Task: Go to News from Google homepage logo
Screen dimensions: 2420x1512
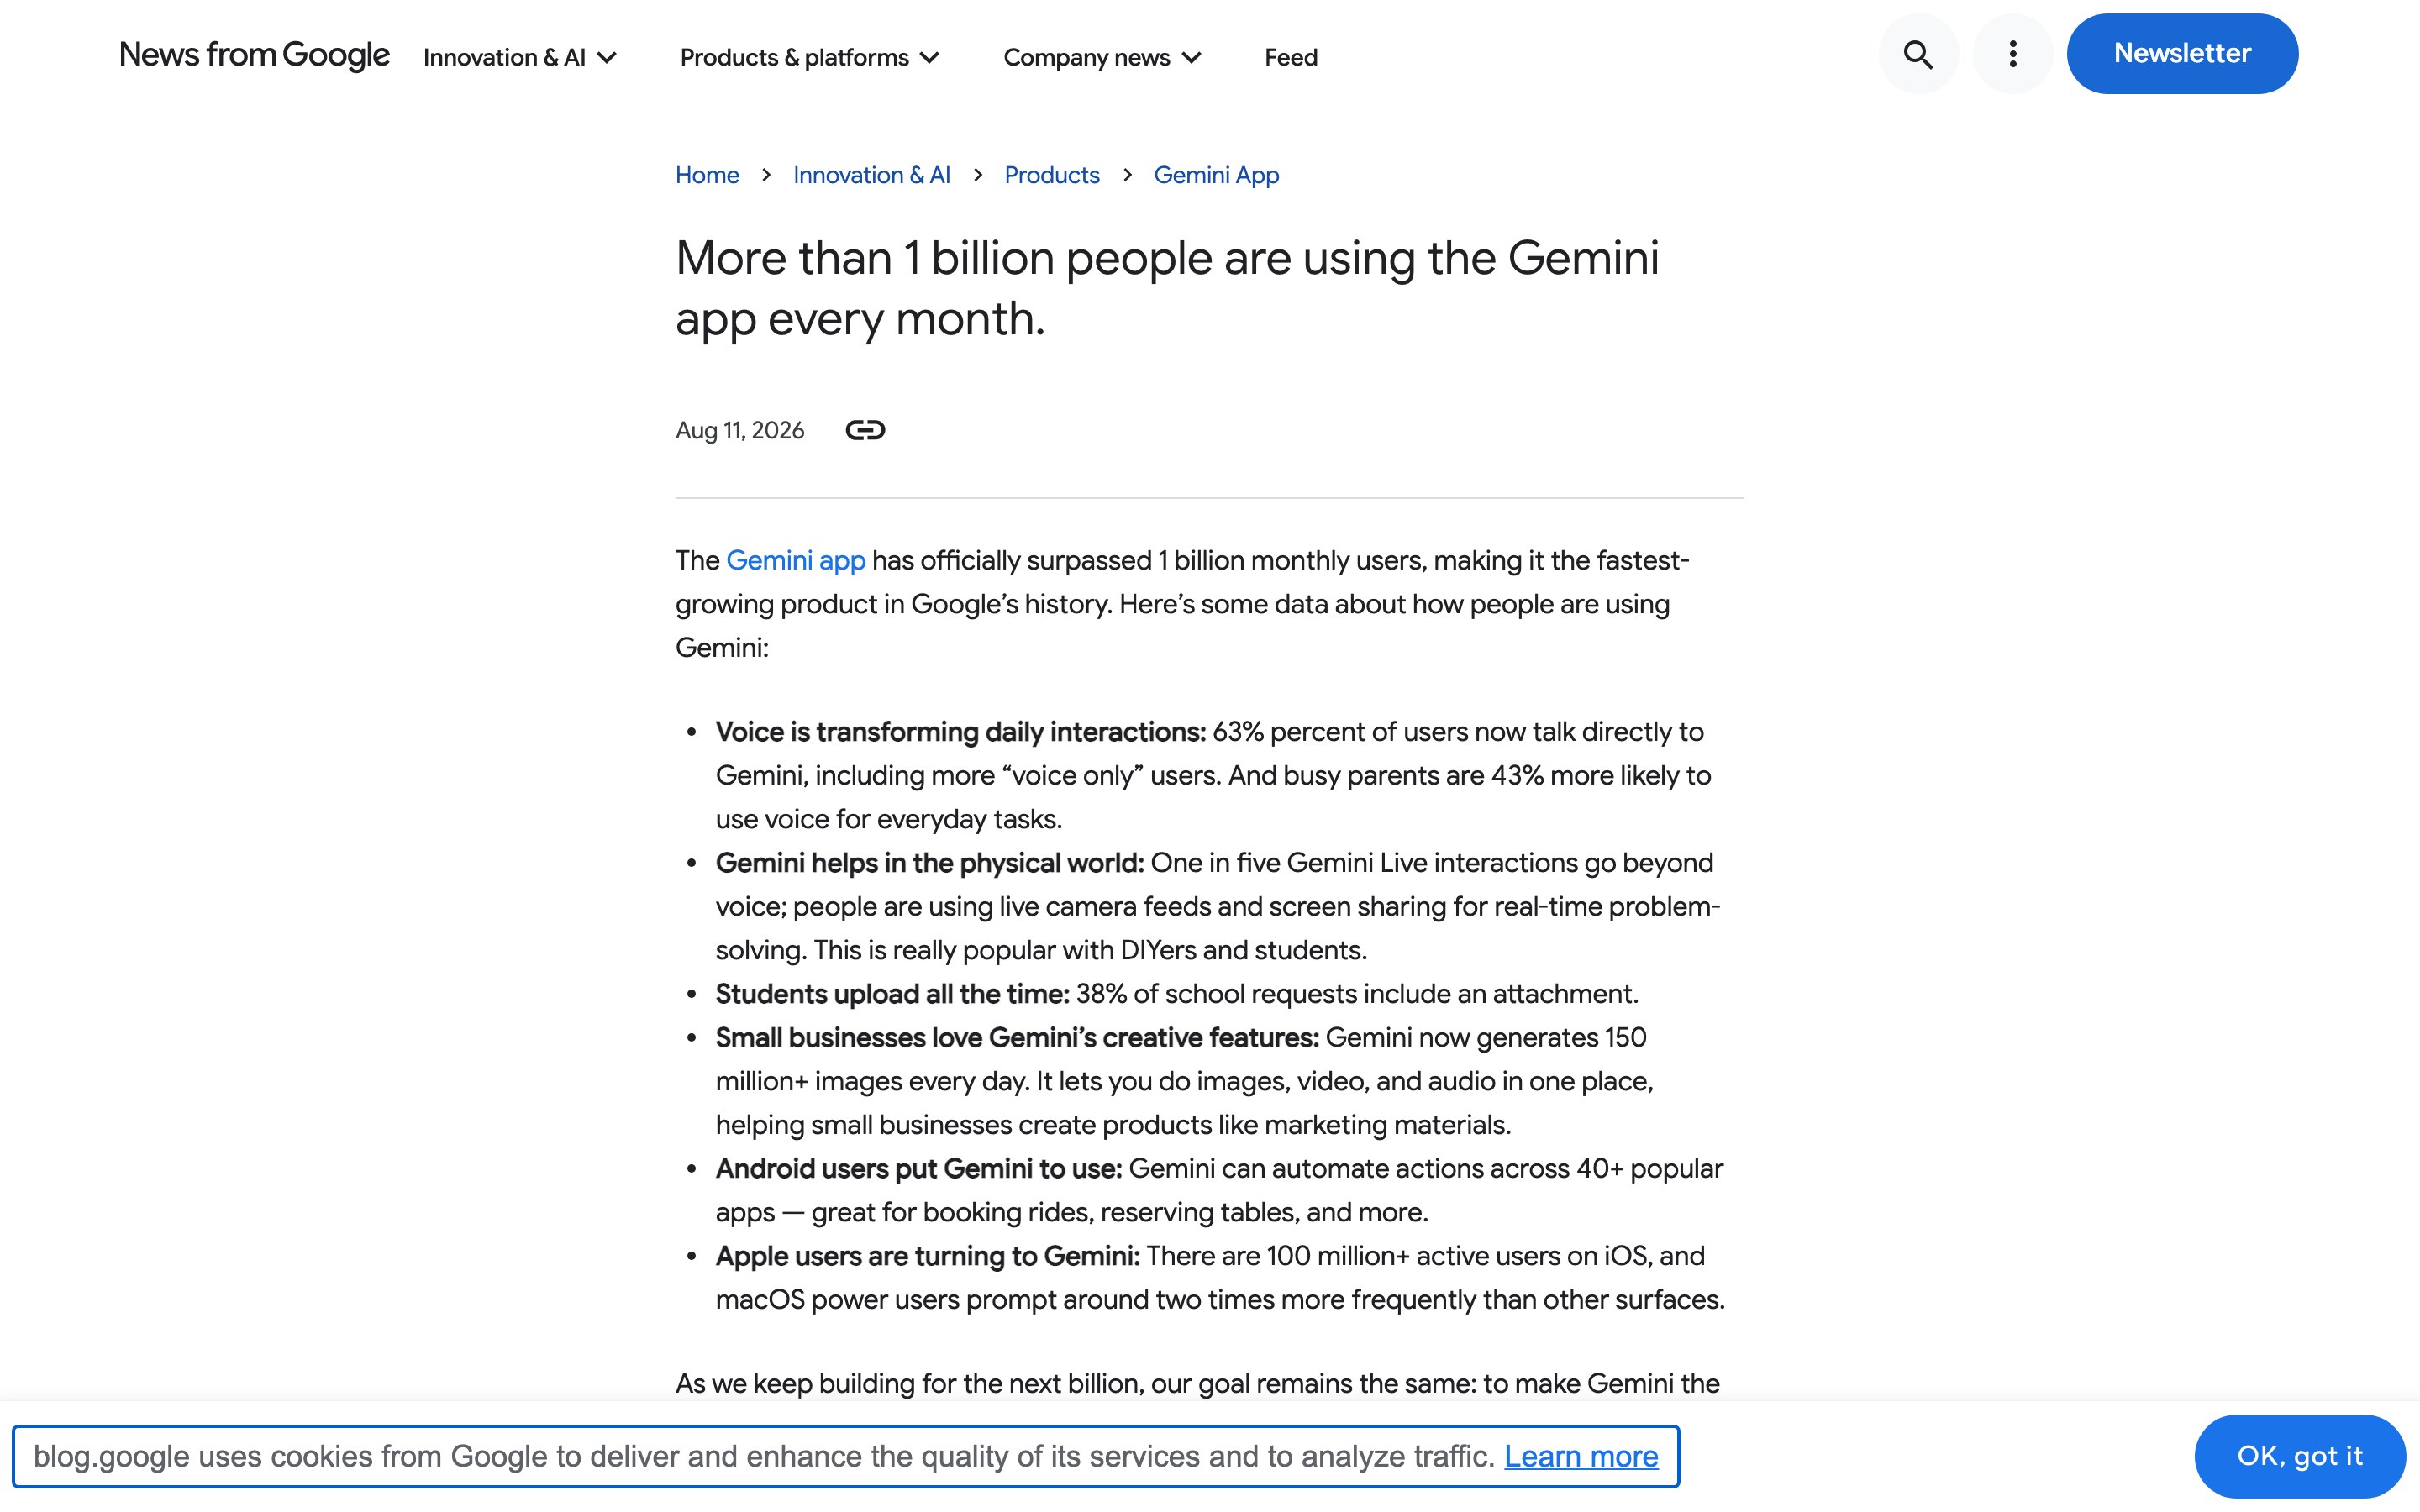Action: coord(254,55)
